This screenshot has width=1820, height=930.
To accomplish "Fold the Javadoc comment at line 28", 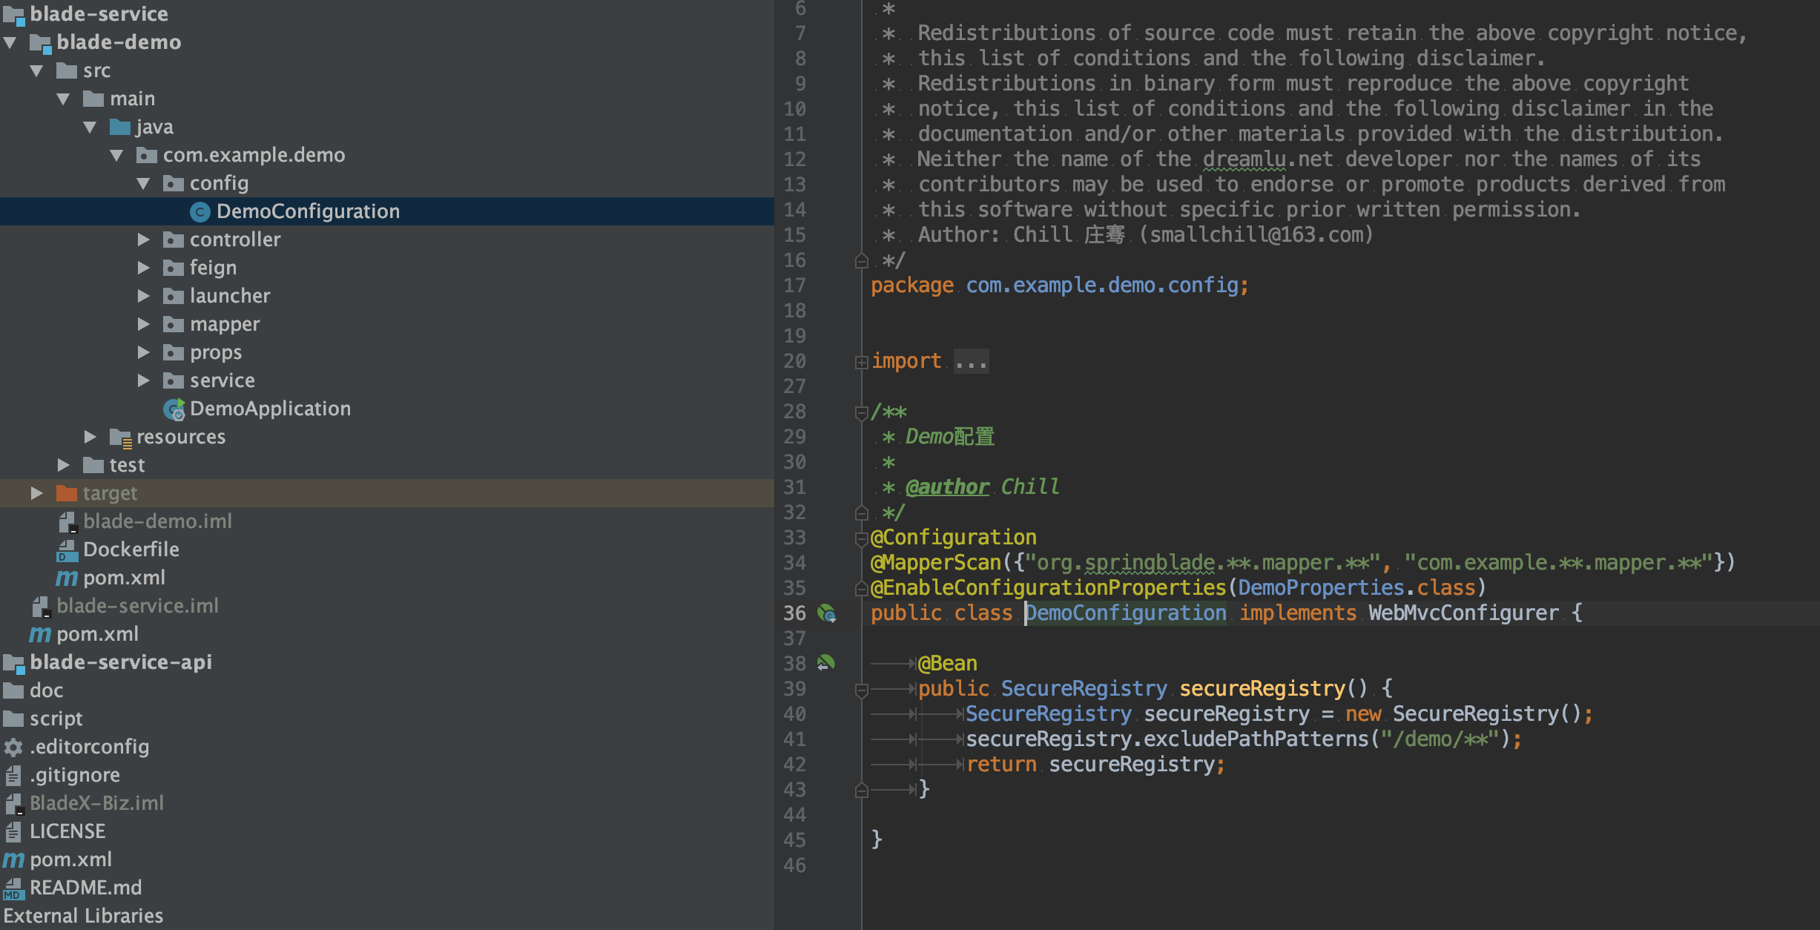I will [x=861, y=413].
